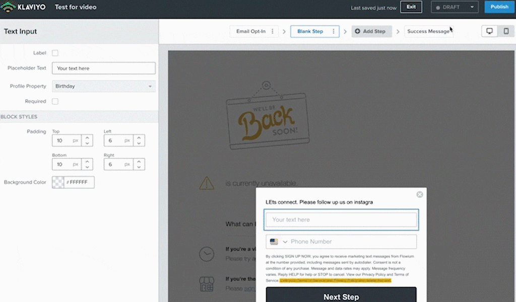Open the Background Color swatch
This screenshot has height=302, width=516.
58,182
